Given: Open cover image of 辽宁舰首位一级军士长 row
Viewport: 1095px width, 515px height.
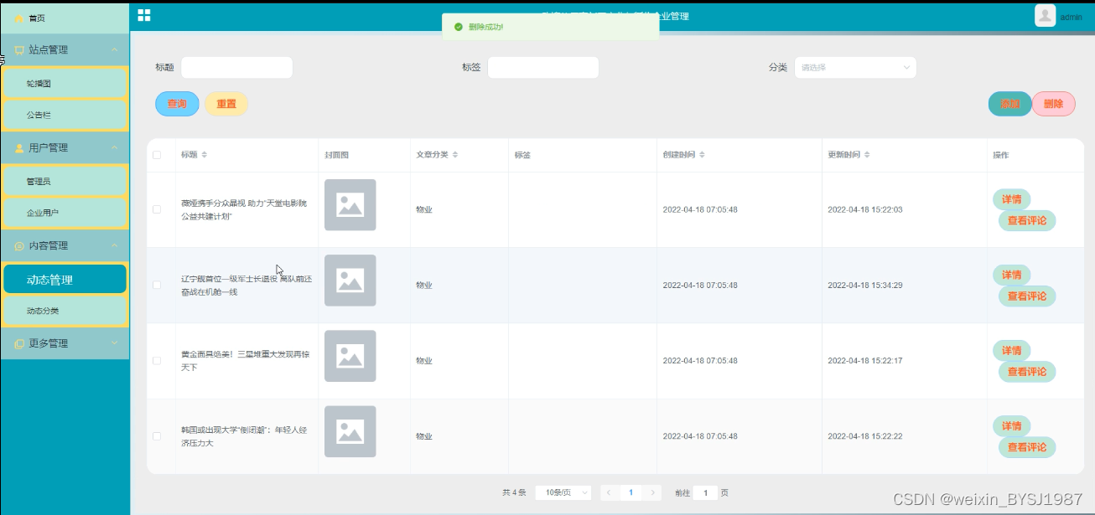Looking at the screenshot, I should click(350, 281).
